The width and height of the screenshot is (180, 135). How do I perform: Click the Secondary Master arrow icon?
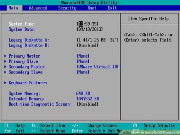5,66
